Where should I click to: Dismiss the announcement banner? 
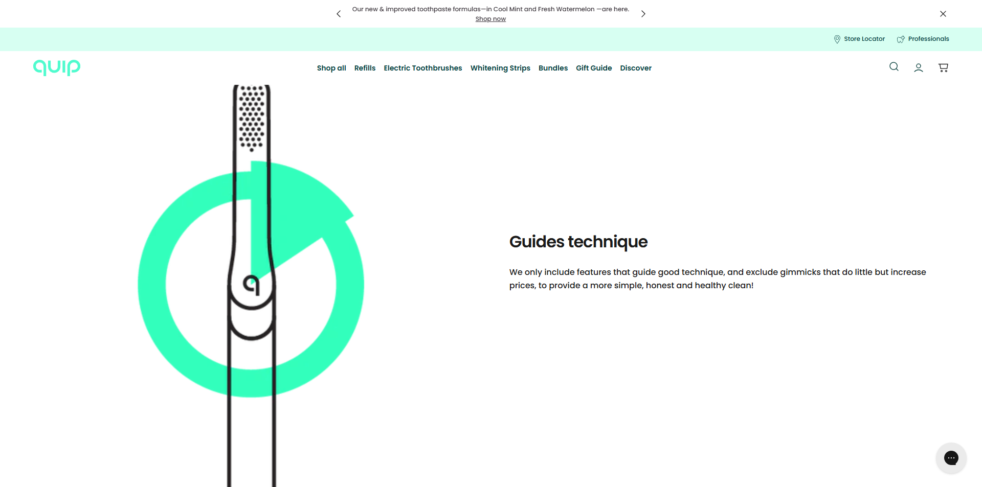pos(943,14)
